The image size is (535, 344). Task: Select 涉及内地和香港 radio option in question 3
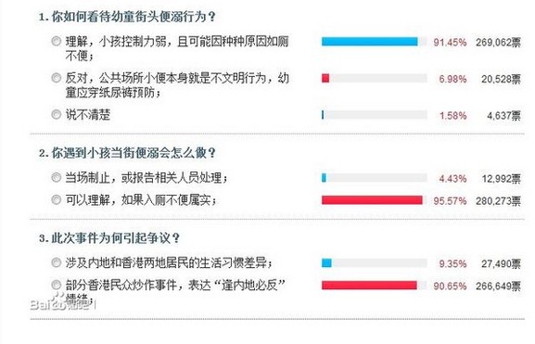point(56,262)
